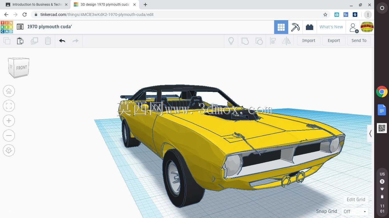Click the Home view button
Screen dimensions: 389x218
coord(9,91)
